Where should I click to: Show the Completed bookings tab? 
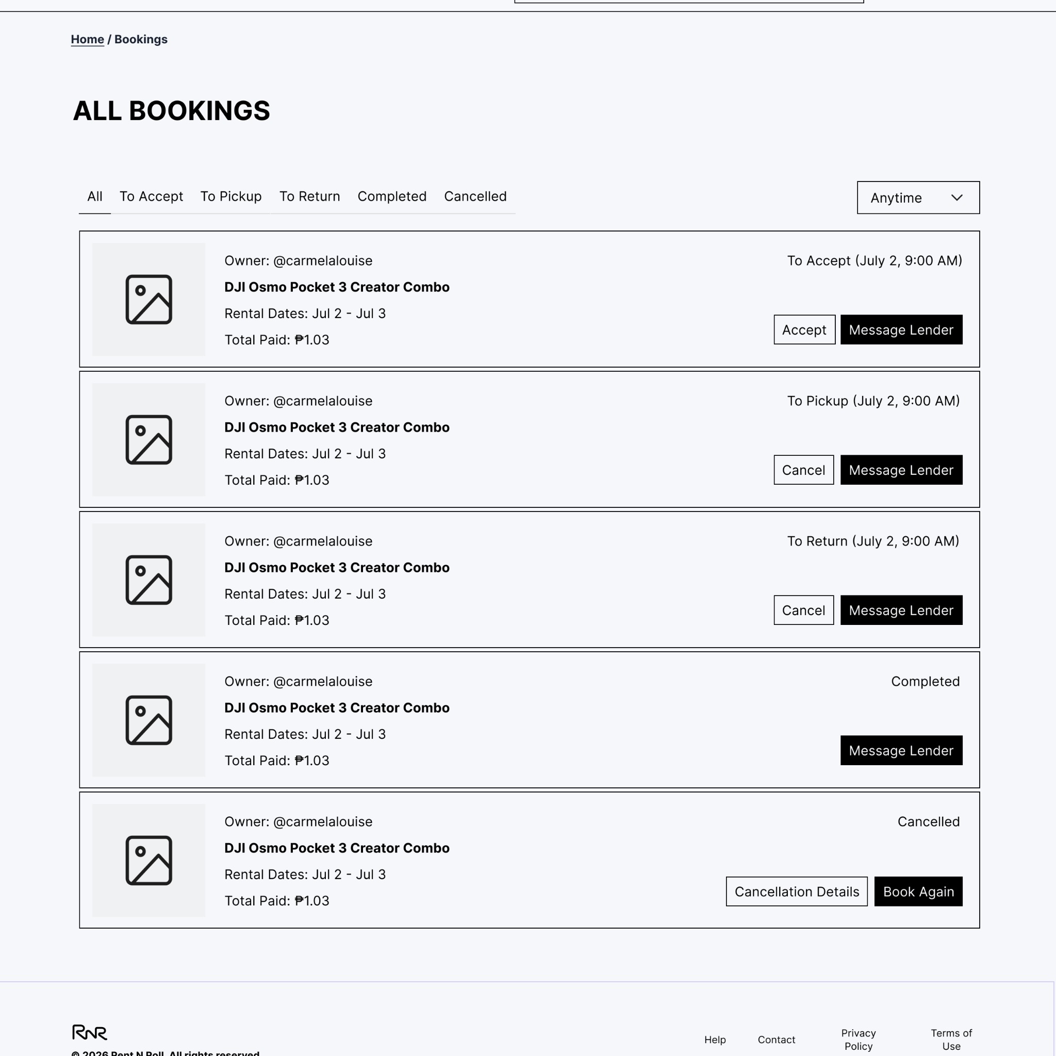pyautogui.click(x=392, y=196)
